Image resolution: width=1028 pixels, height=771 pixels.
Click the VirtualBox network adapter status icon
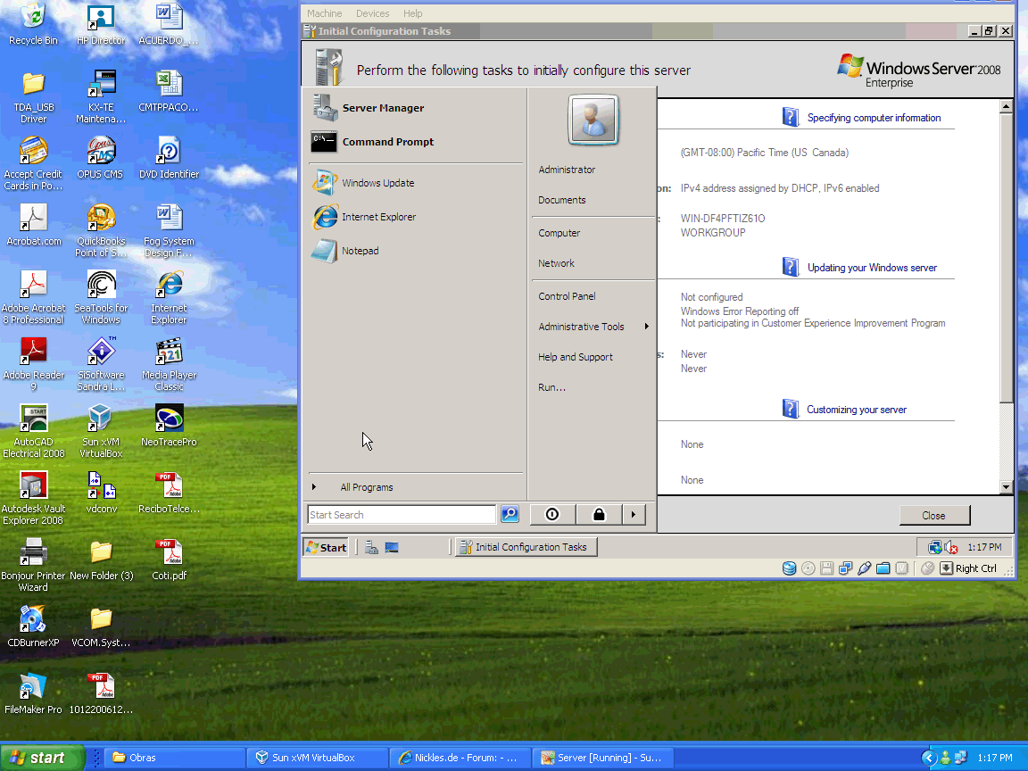pos(846,568)
